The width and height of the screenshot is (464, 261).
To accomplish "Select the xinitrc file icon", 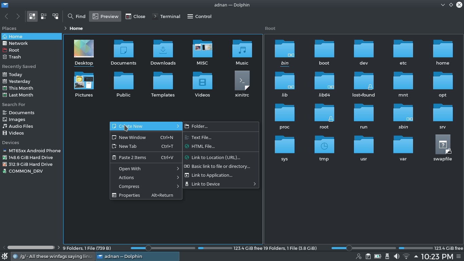I will point(242,81).
